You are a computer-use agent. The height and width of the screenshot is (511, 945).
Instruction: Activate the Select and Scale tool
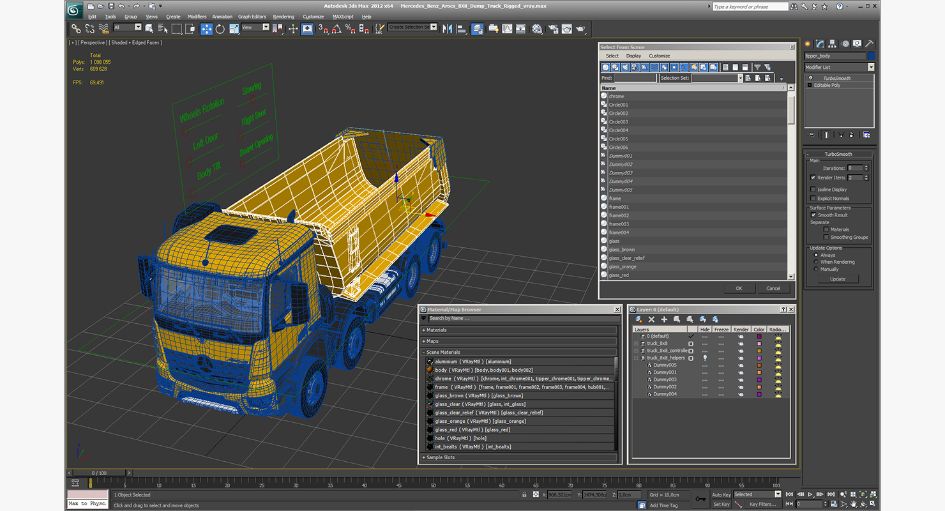click(x=233, y=29)
